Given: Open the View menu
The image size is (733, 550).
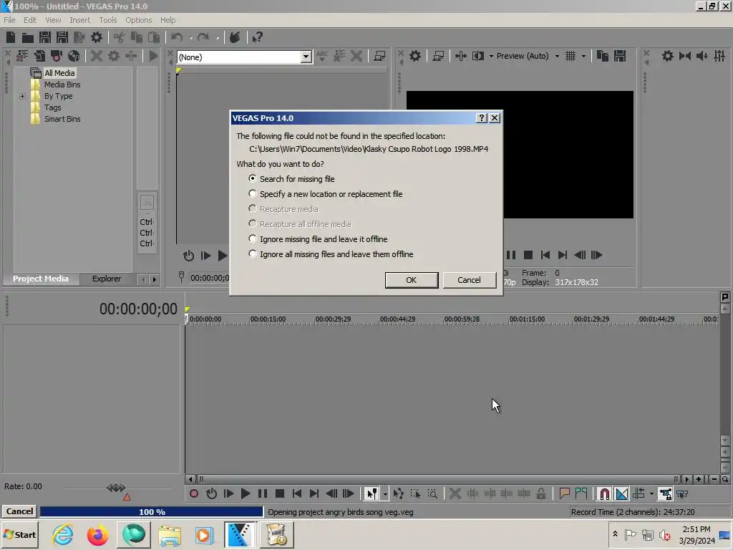Looking at the screenshot, I should coord(53,20).
